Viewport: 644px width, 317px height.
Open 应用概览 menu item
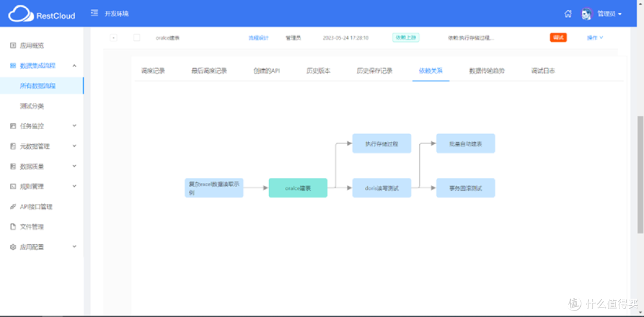32,45
